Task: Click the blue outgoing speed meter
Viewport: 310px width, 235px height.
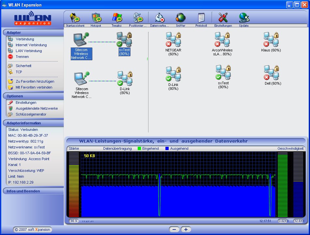Action: tap(298, 185)
